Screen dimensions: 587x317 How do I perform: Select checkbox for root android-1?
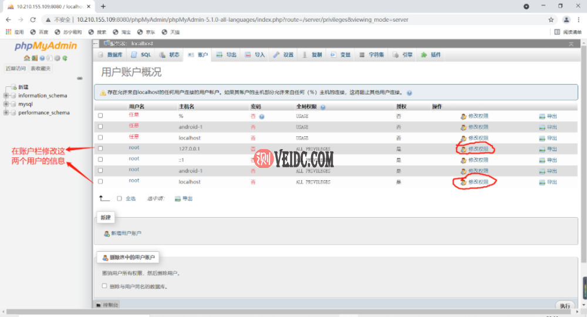(100, 170)
